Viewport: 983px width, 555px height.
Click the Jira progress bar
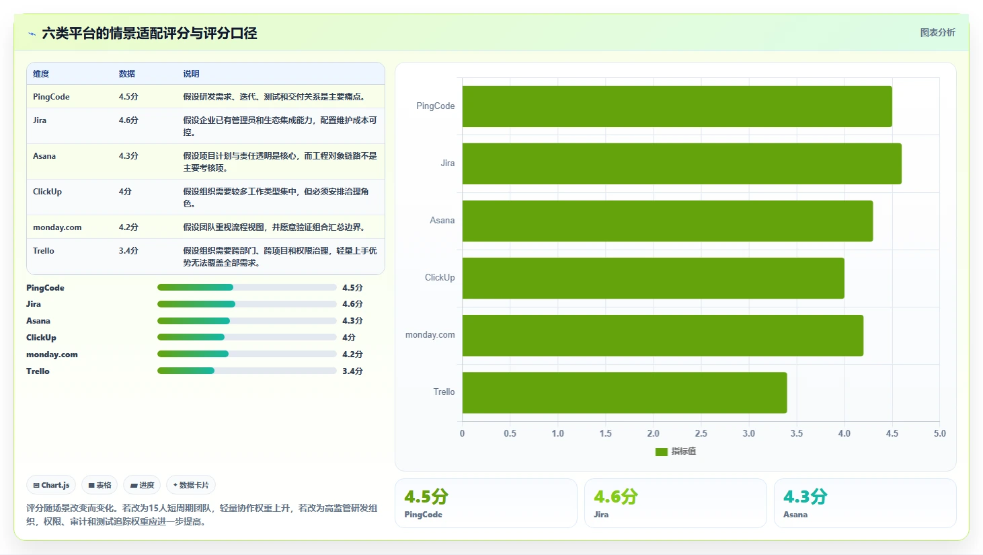click(247, 304)
